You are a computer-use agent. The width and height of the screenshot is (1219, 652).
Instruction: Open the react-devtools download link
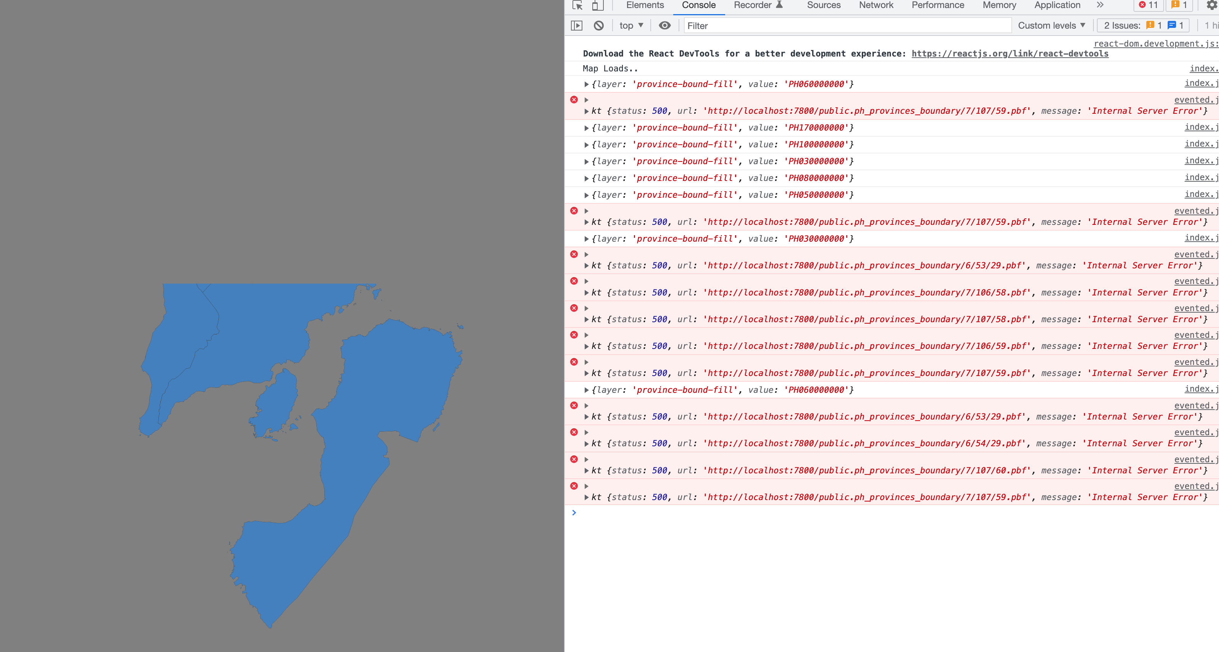[x=1009, y=53]
